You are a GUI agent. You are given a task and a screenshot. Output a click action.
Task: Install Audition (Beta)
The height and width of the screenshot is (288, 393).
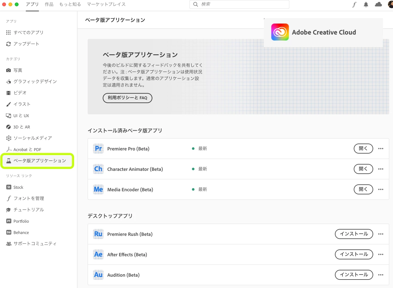pos(354,275)
